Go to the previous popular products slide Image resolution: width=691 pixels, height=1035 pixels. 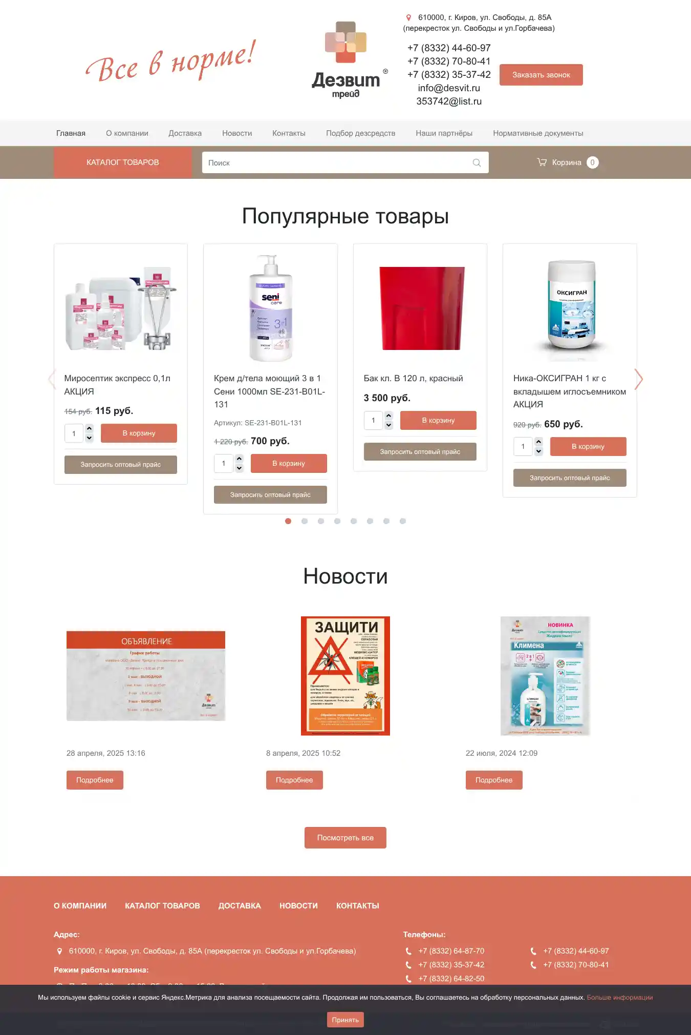point(52,379)
